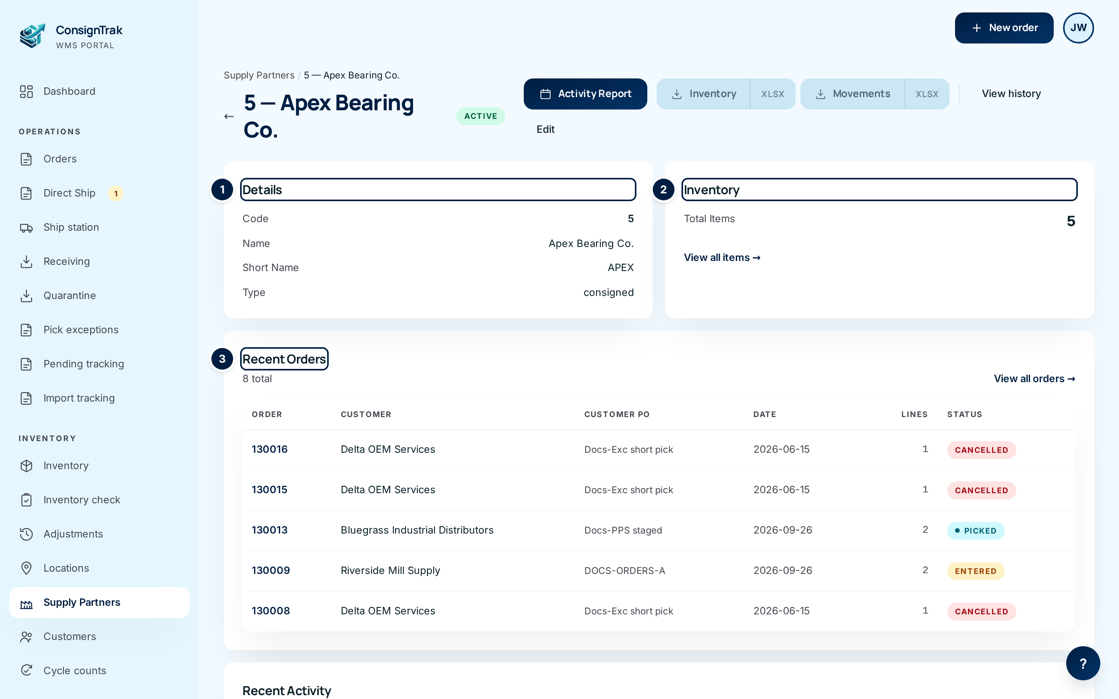Viewport: 1119px width, 699px height.
Task: Click the PICKED status badge
Action: click(x=976, y=531)
